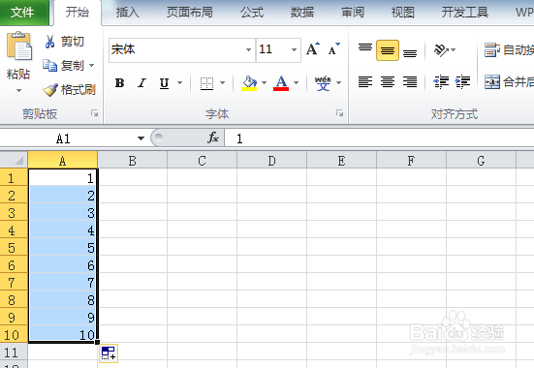The image size is (534, 368).
Task: Click the Auto Fill Options icon
Action: point(109,353)
